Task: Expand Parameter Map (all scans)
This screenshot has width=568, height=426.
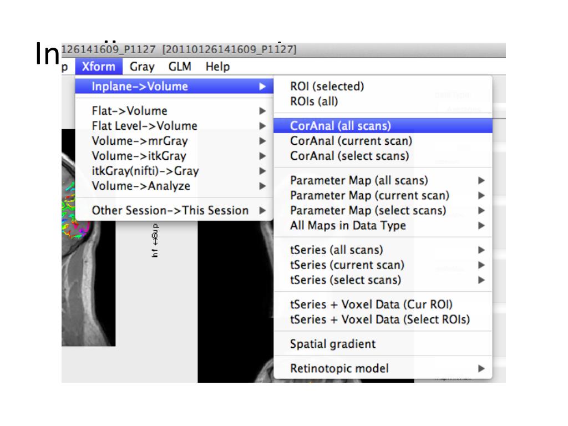Action: [383, 180]
